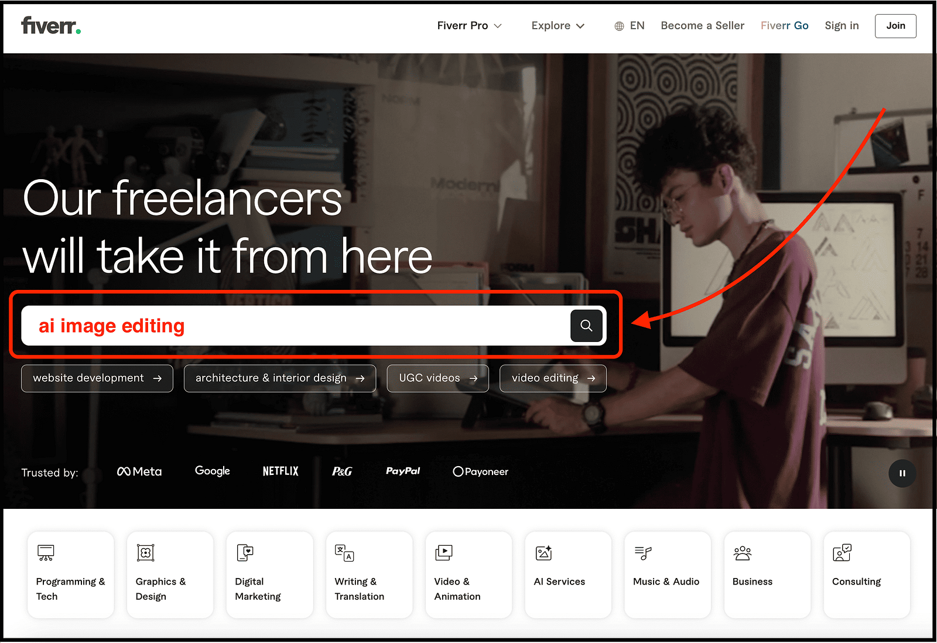
Task: Click the globe language icon
Action: click(x=619, y=26)
